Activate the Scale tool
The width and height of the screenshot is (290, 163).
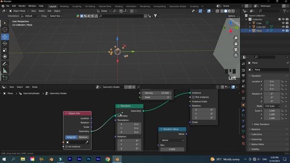click(5, 50)
